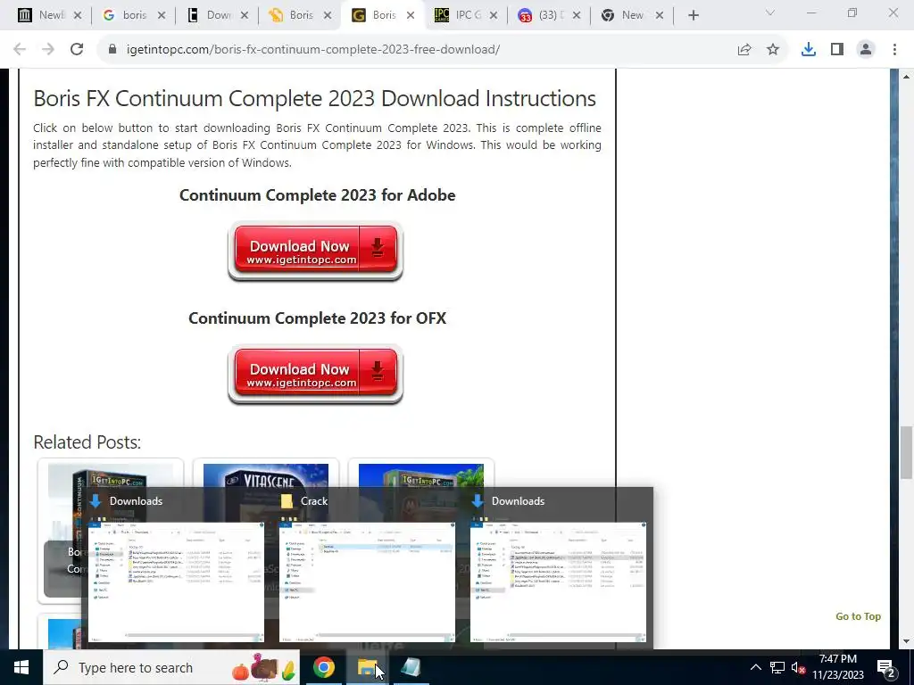
Task: Open a new browser tab
Action: (693, 15)
